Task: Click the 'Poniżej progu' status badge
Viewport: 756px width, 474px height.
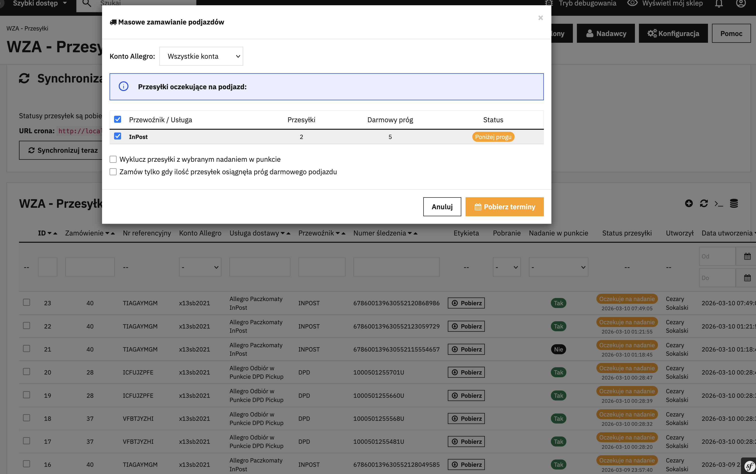Action: [493, 137]
